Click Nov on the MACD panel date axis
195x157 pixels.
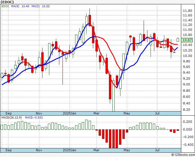click(39, 150)
